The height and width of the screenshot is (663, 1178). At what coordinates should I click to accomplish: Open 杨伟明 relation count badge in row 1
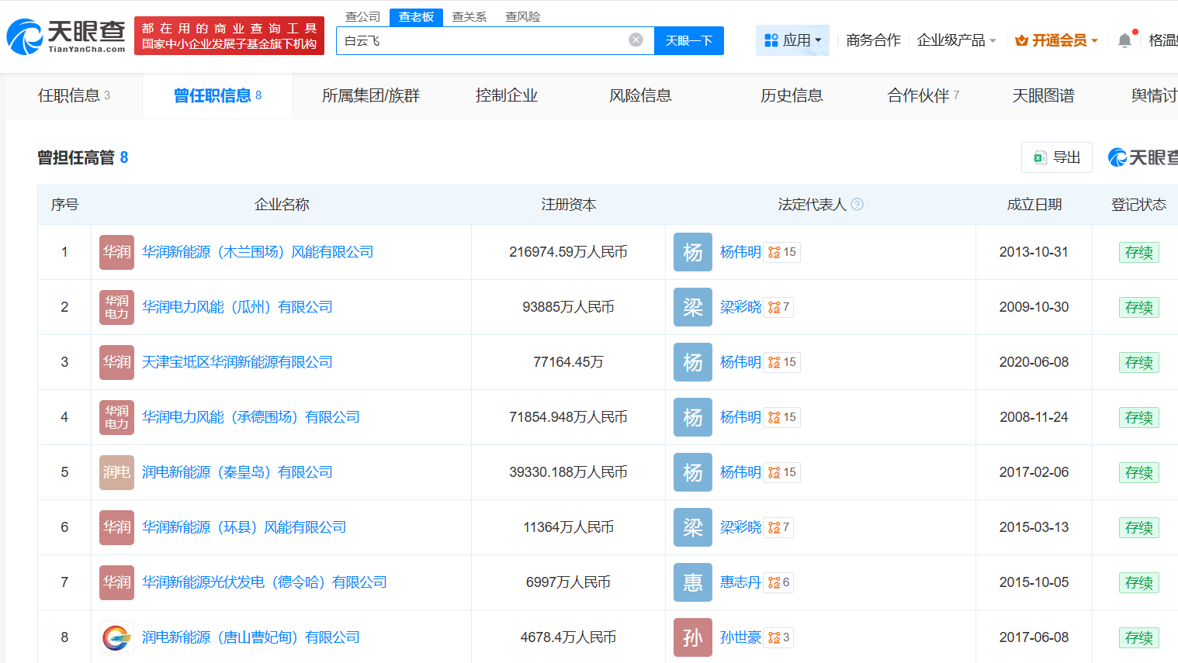click(x=782, y=252)
